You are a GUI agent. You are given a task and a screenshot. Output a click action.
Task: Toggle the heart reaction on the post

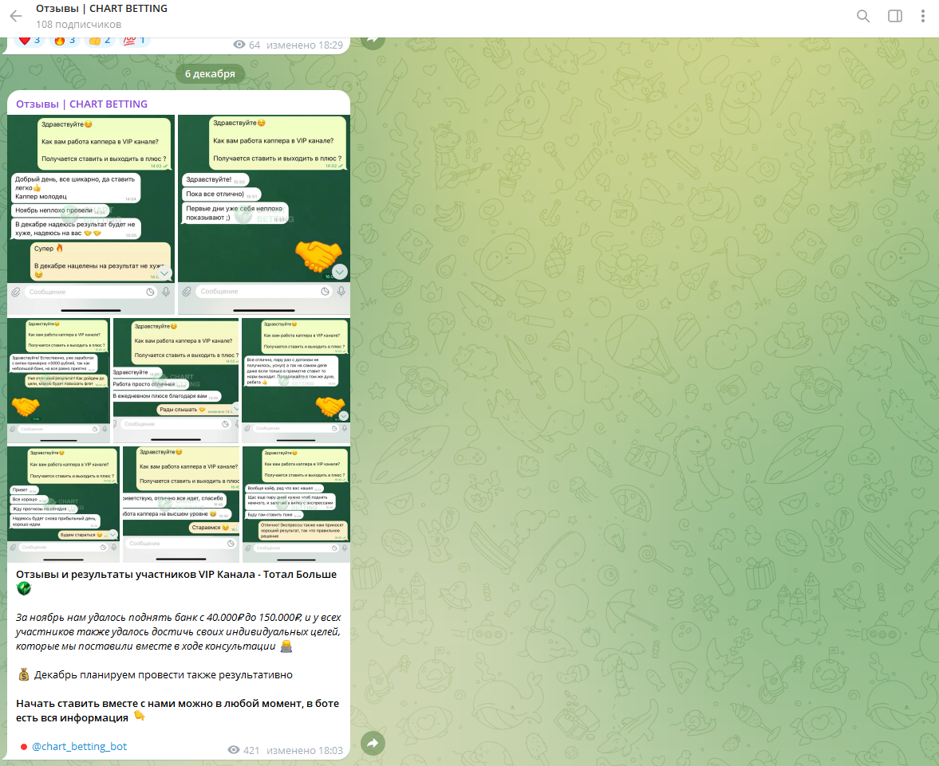[30, 41]
